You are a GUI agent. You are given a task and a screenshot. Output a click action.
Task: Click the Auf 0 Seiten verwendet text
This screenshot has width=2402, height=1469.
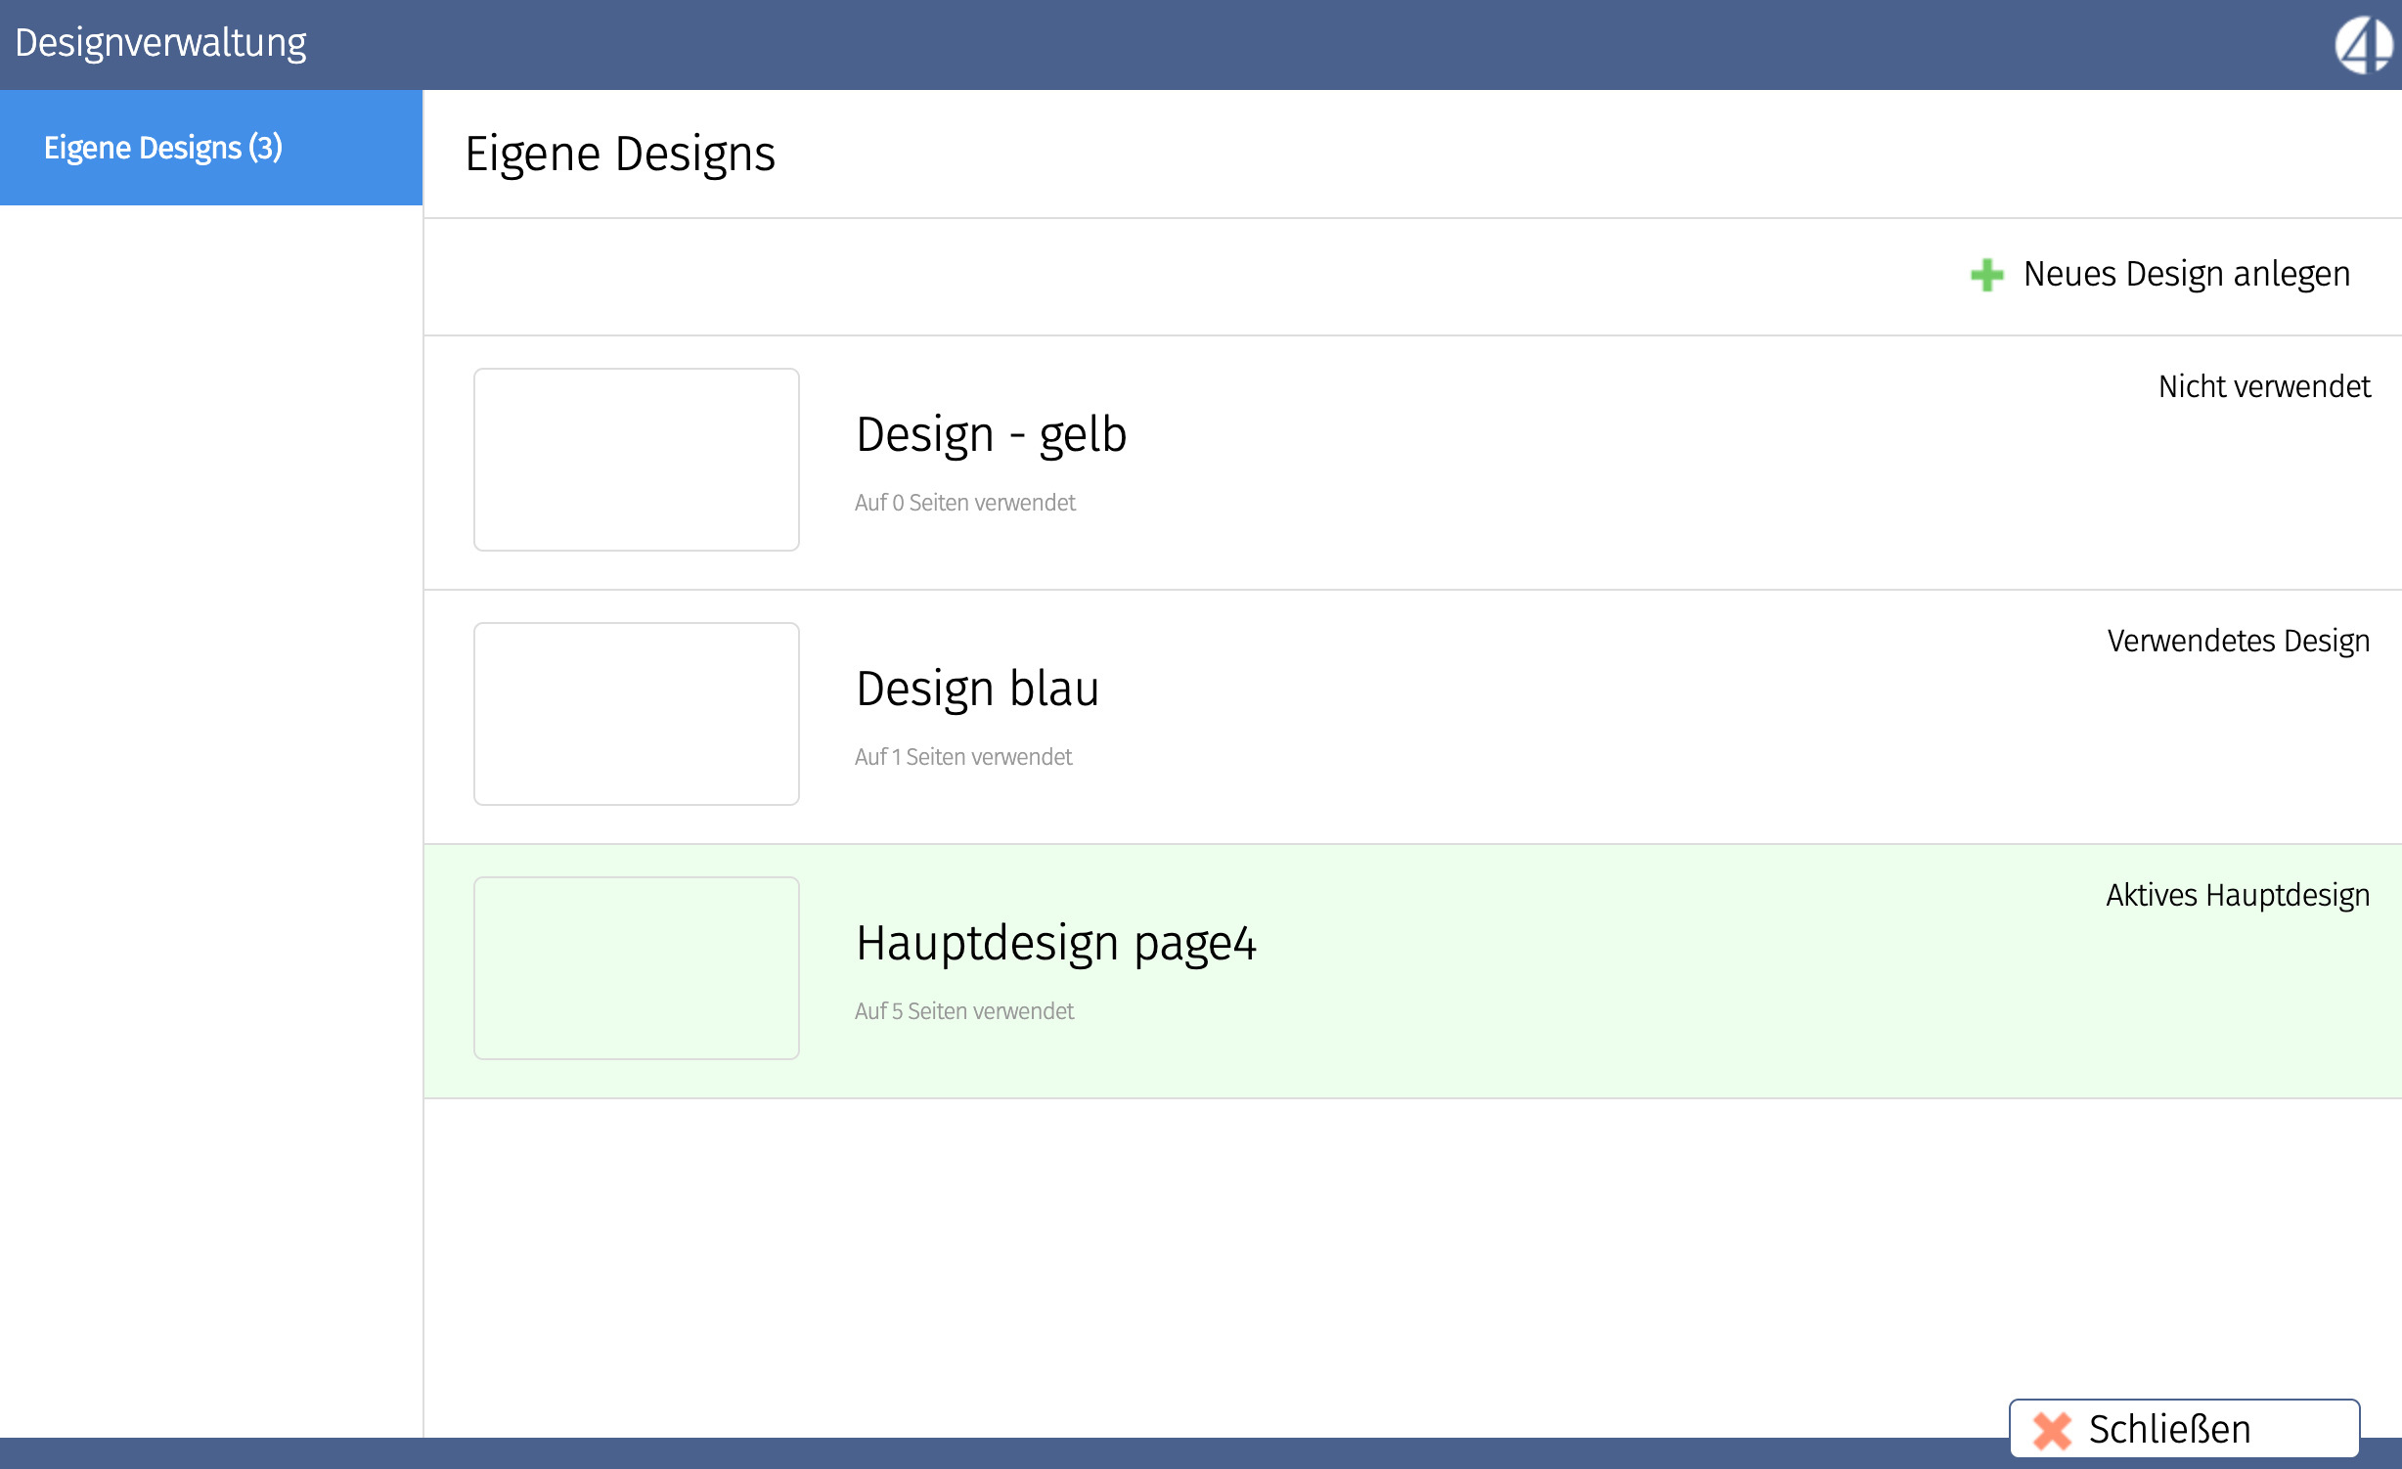click(x=964, y=503)
